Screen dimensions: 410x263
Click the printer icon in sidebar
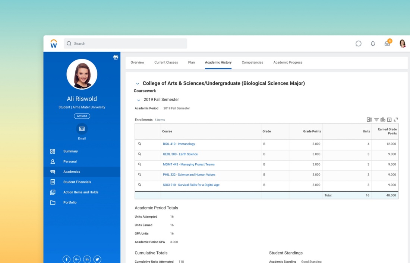(x=116, y=57)
